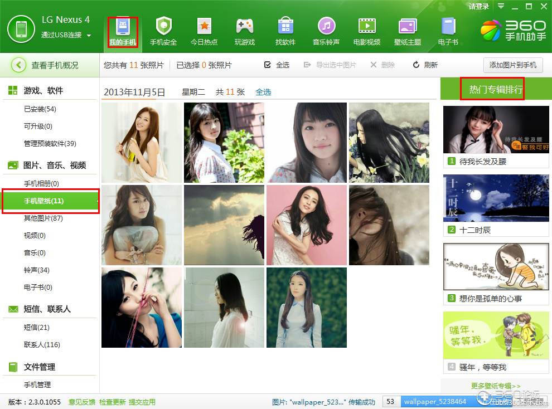The image size is (552, 409).
Task: Tick the 全选 checkbox in the toolbar
Action: tap(268, 65)
